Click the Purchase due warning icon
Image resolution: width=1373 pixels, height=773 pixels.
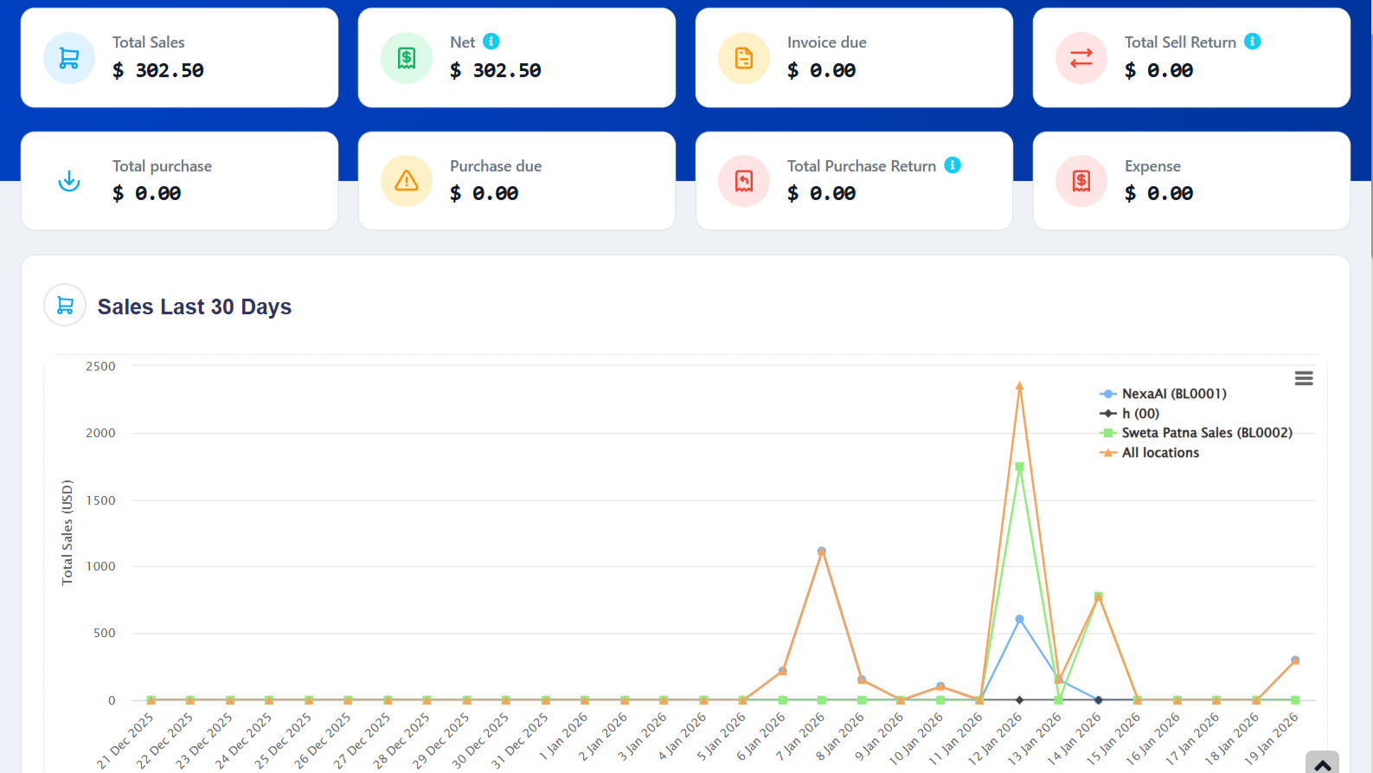click(407, 181)
